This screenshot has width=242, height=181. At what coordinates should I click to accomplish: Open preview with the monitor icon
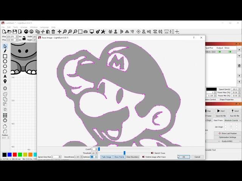tap(92, 32)
